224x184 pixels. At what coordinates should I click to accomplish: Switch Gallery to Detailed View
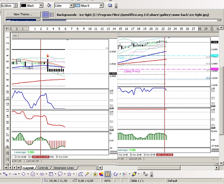(52, 15)
